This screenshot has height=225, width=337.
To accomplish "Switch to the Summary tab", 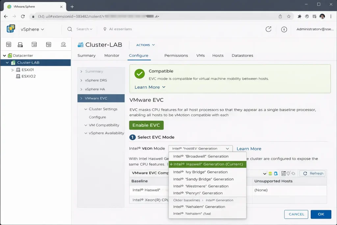I will (x=87, y=55).
